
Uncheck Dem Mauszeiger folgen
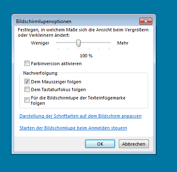click(27, 82)
